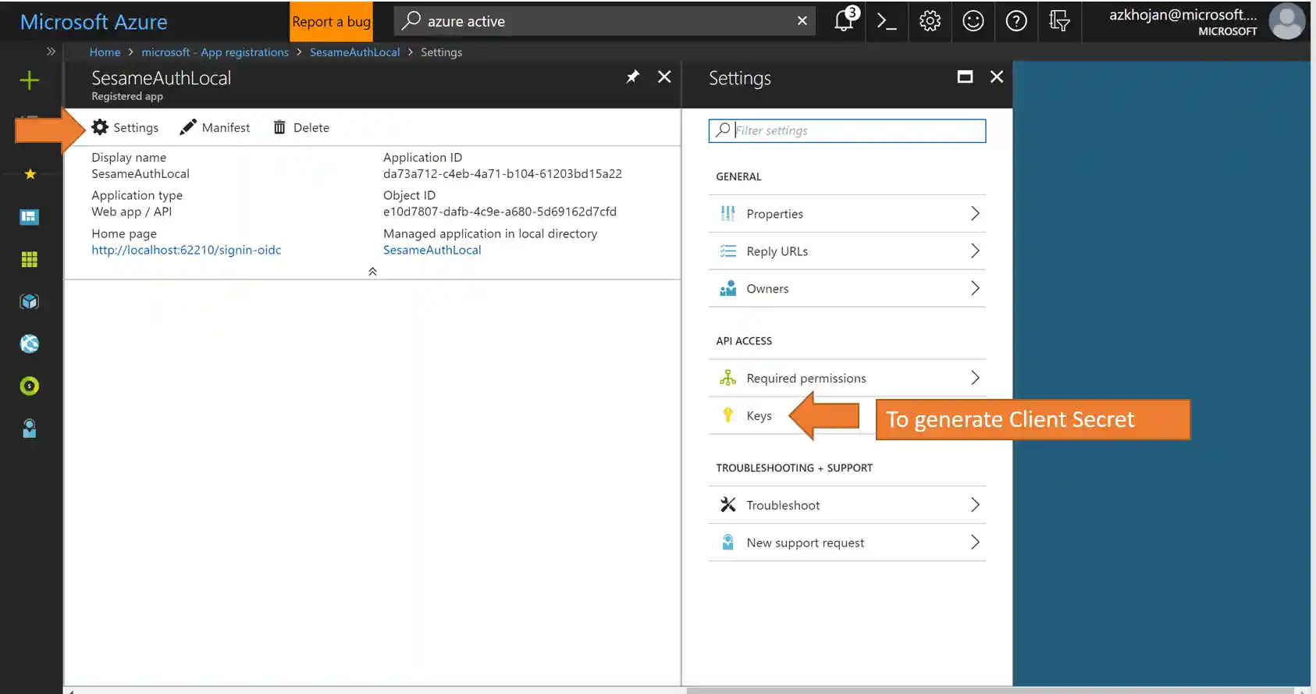Open Dashboard icon in left sidebar

[30, 216]
